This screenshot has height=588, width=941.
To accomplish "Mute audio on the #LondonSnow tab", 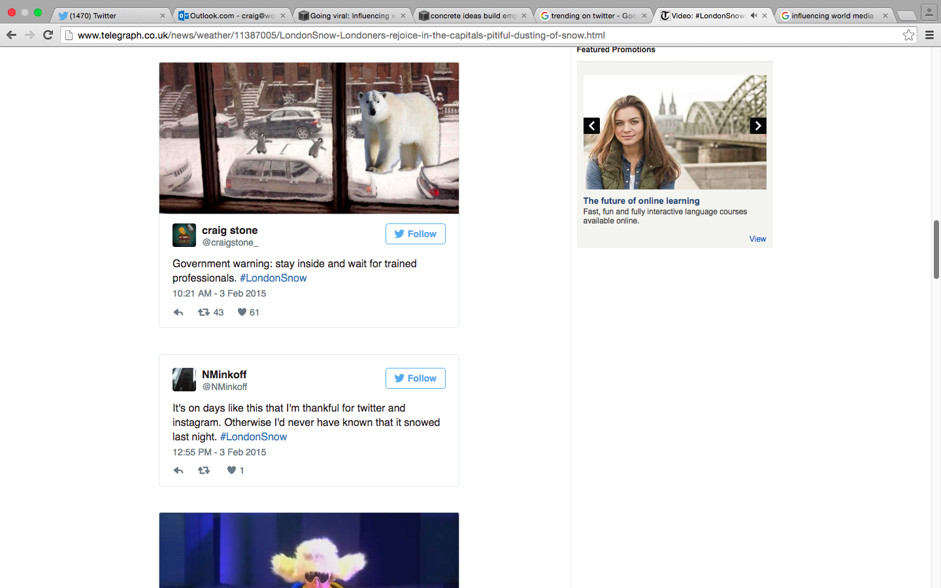I will (753, 16).
